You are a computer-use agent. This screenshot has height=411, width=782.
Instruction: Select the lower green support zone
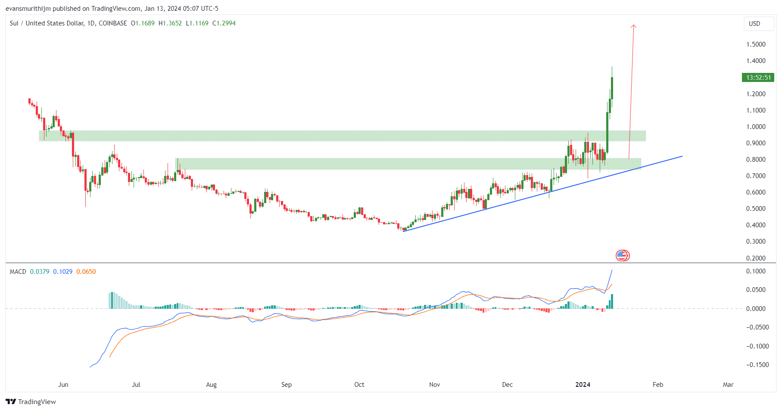coord(408,164)
